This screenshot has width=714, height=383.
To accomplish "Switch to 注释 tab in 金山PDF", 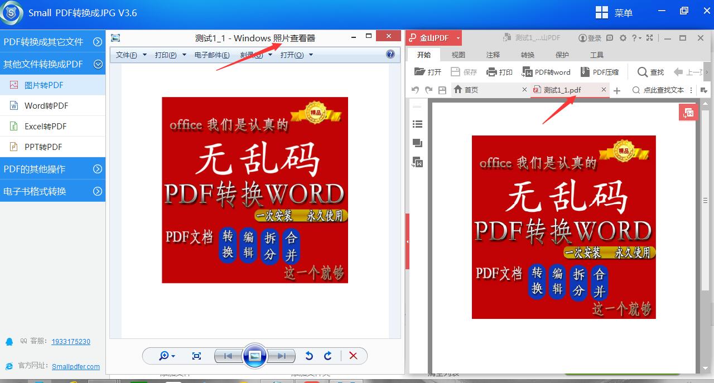I will (x=493, y=55).
